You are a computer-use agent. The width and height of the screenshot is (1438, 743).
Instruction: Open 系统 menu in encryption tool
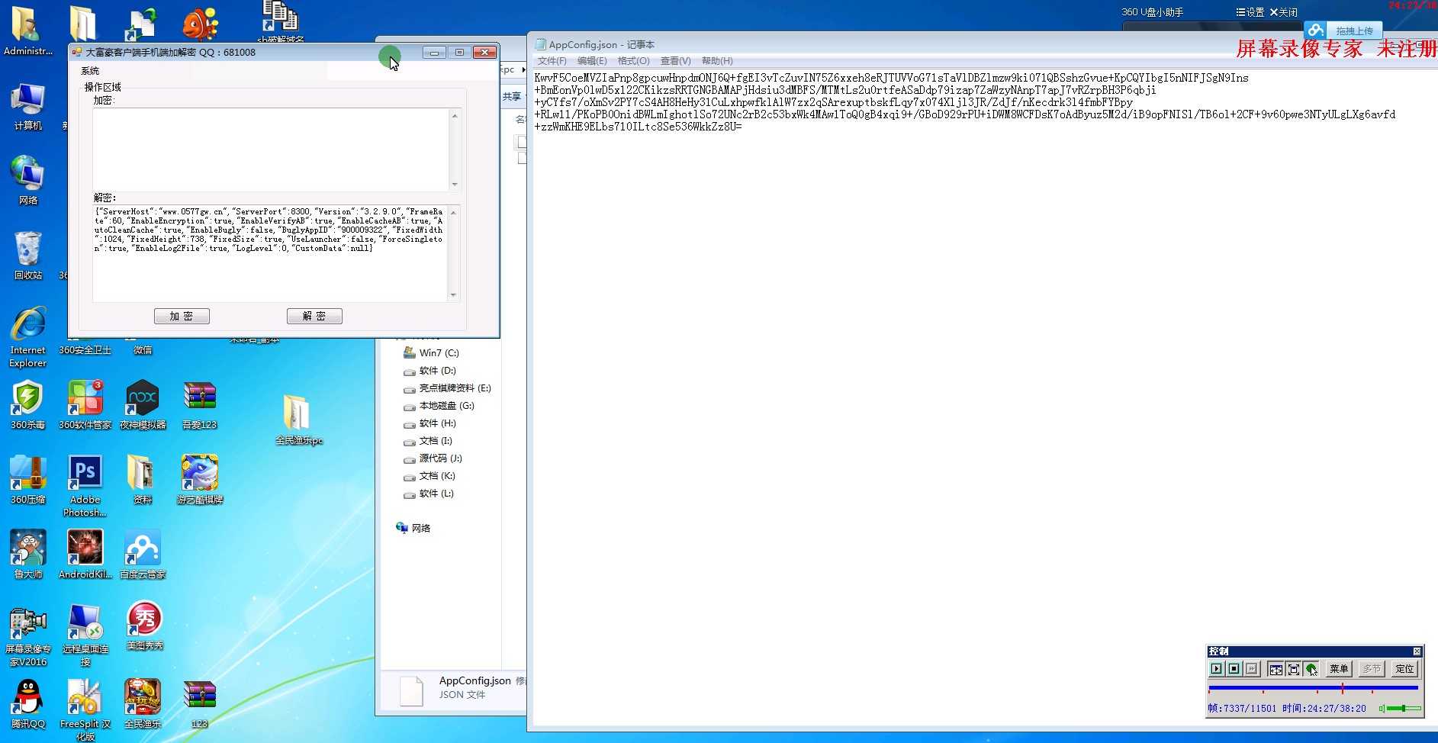coord(90,70)
